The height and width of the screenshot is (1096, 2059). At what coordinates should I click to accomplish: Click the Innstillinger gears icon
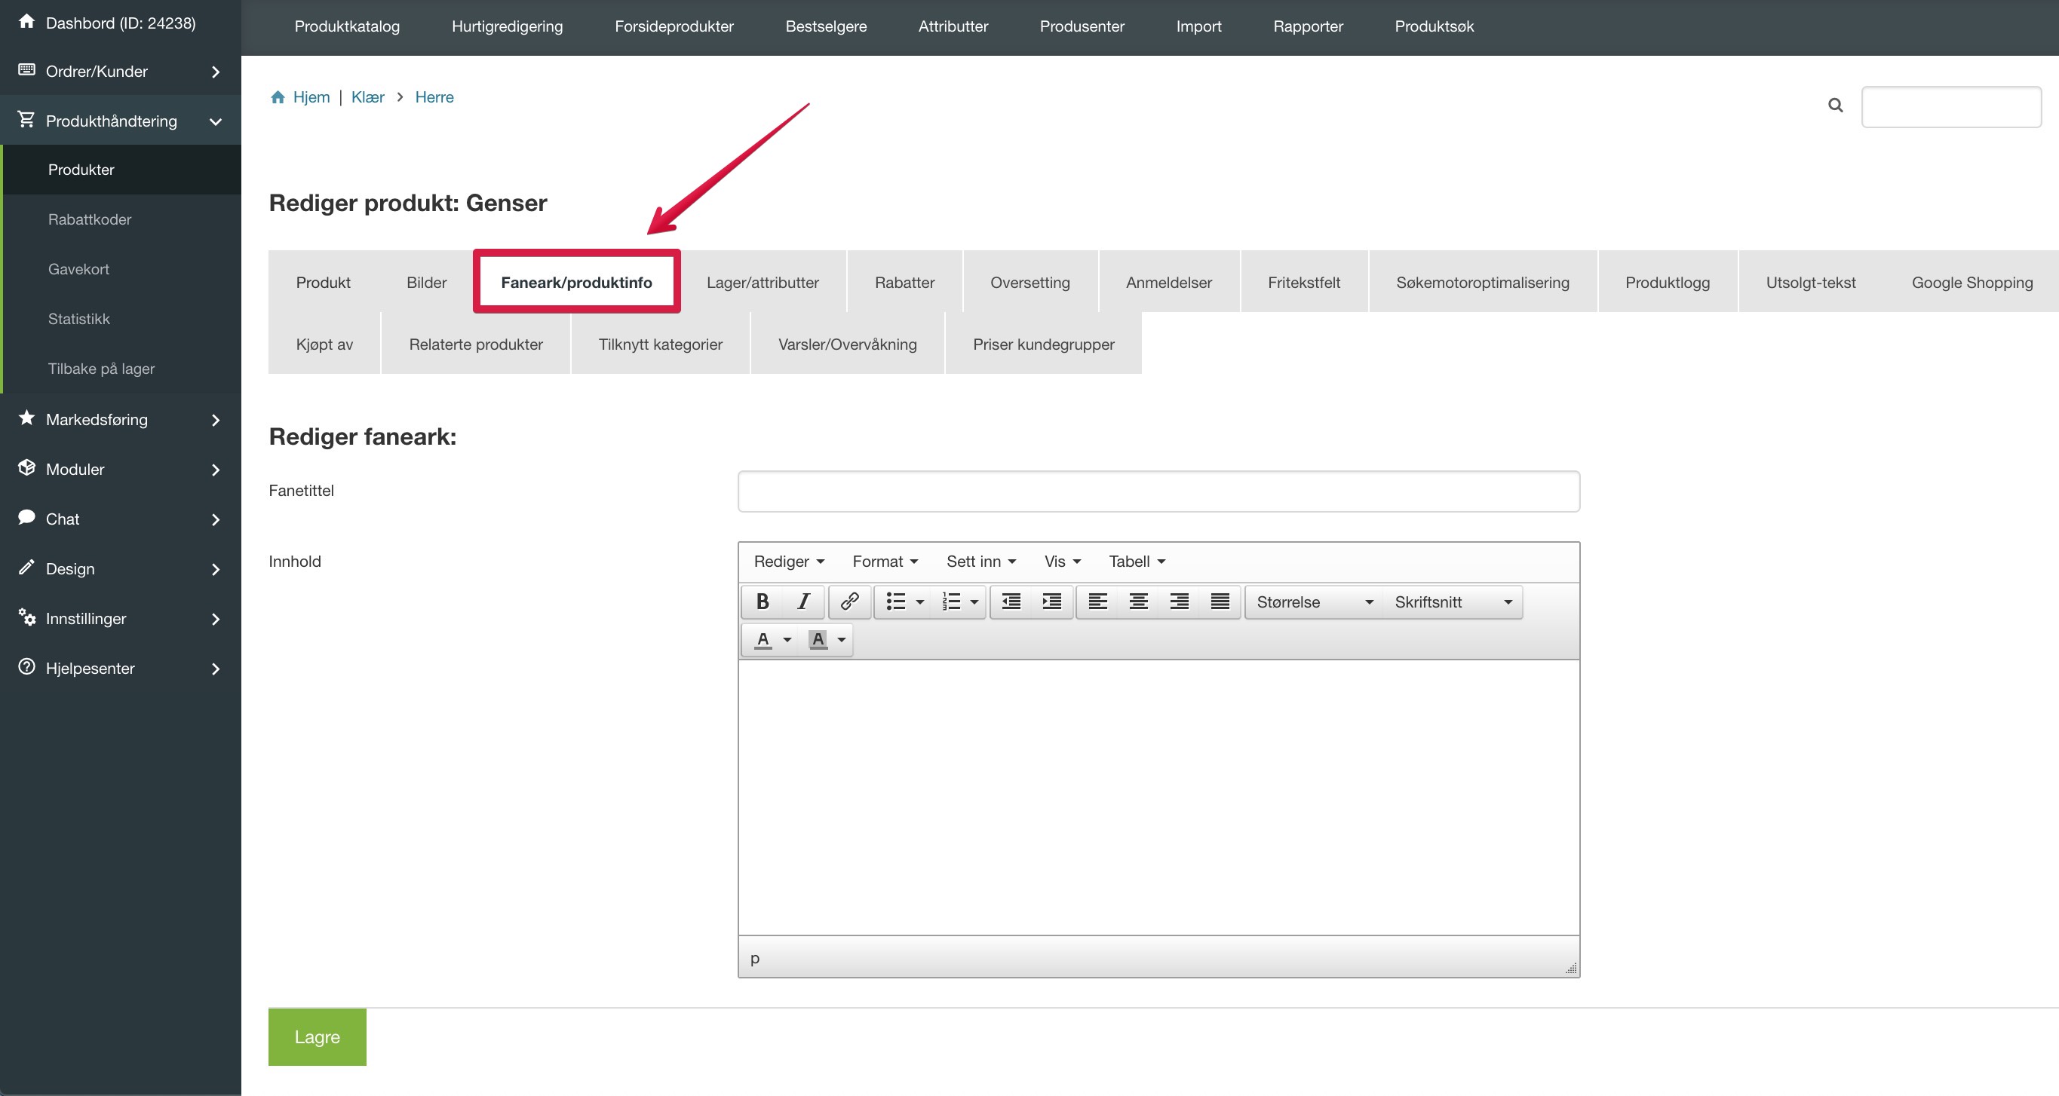click(26, 617)
